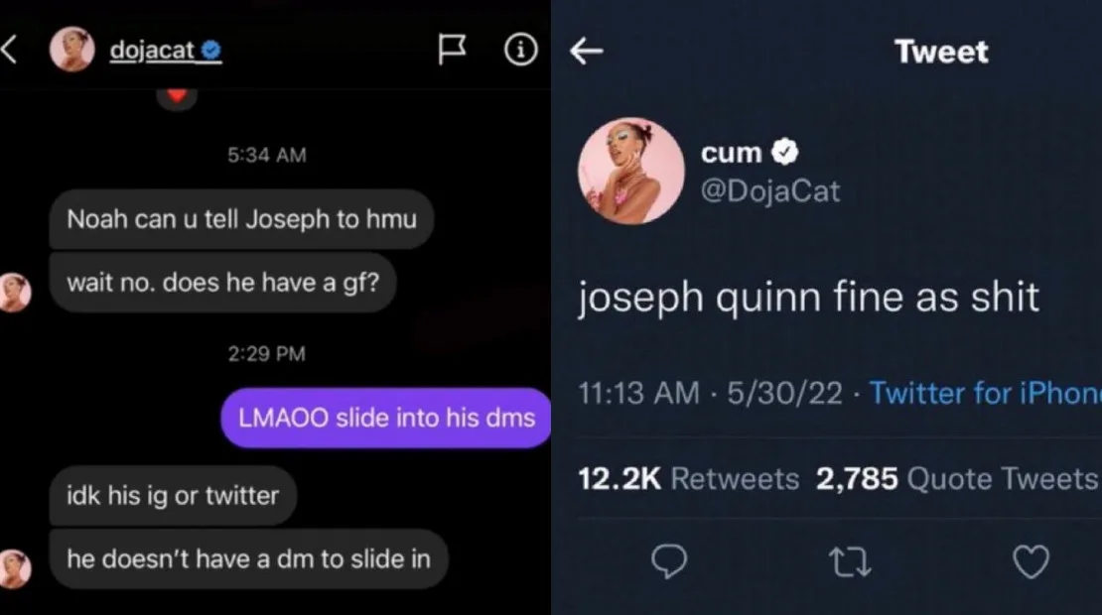
Task: View the 12.2K Retweets list
Action: coord(688,479)
